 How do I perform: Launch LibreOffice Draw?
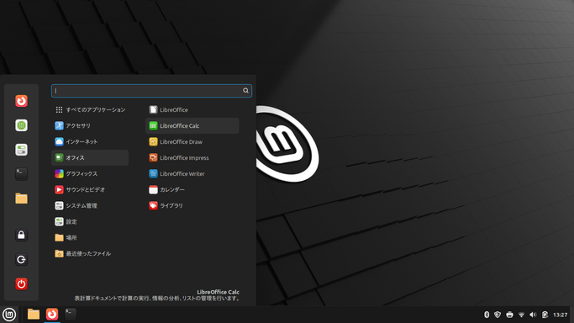click(192, 141)
